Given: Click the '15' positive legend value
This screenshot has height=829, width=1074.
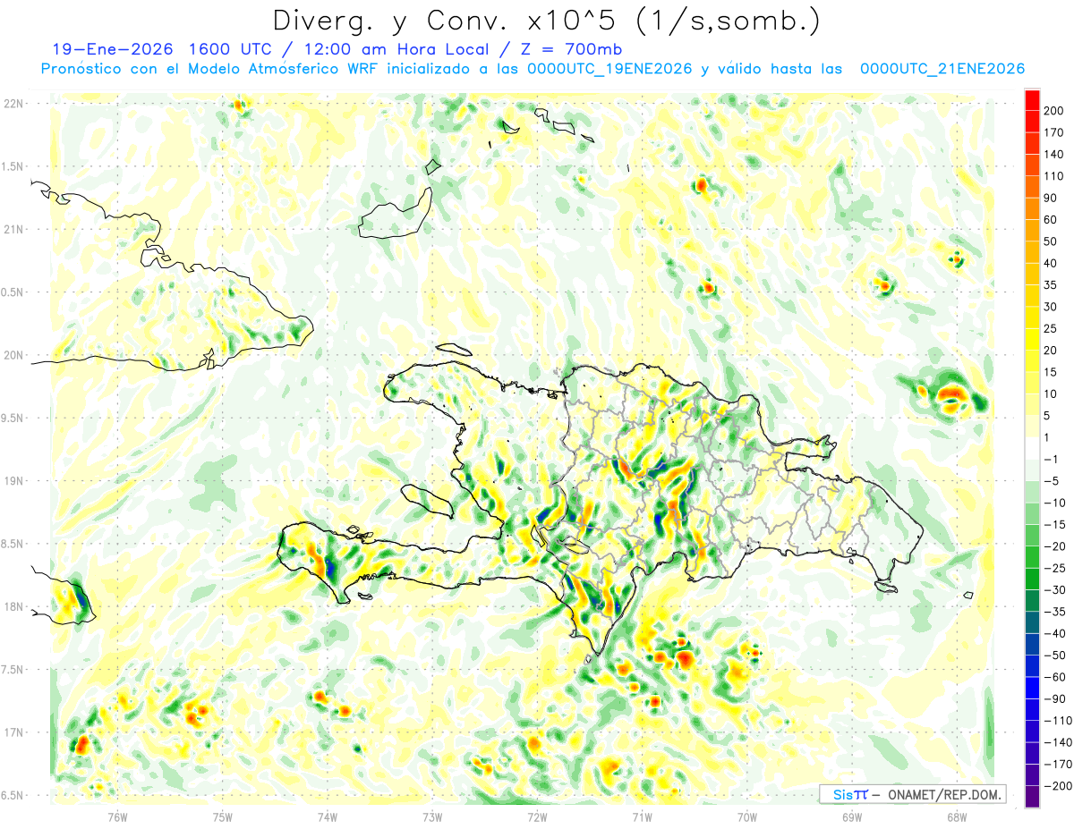Looking at the screenshot, I should point(1051,372).
